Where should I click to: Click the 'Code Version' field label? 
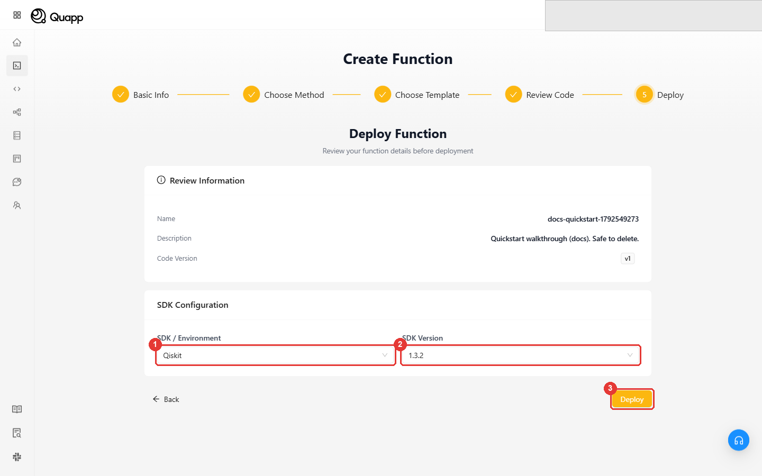177,259
